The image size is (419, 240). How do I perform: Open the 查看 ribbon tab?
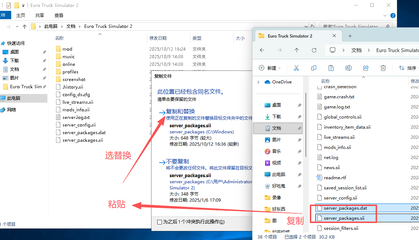tap(59, 15)
